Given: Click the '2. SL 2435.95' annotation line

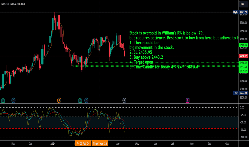Looking at the screenshot, I should pos(141,52).
